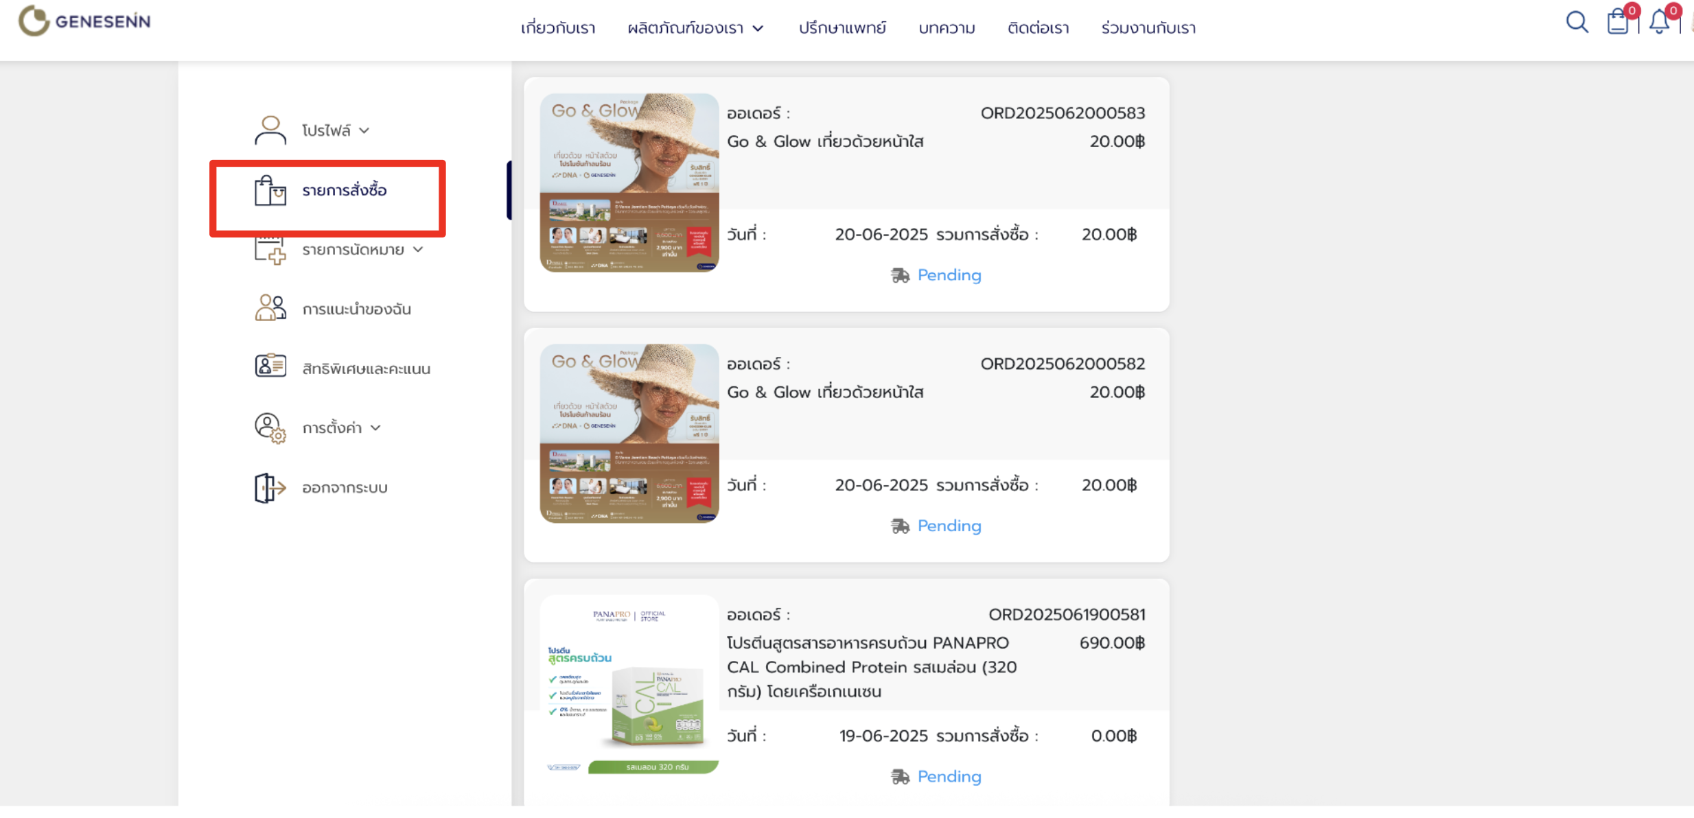1694x818 pixels.
Task: Open the ปรึกษาแพทย์ menu item
Action: [842, 28]
